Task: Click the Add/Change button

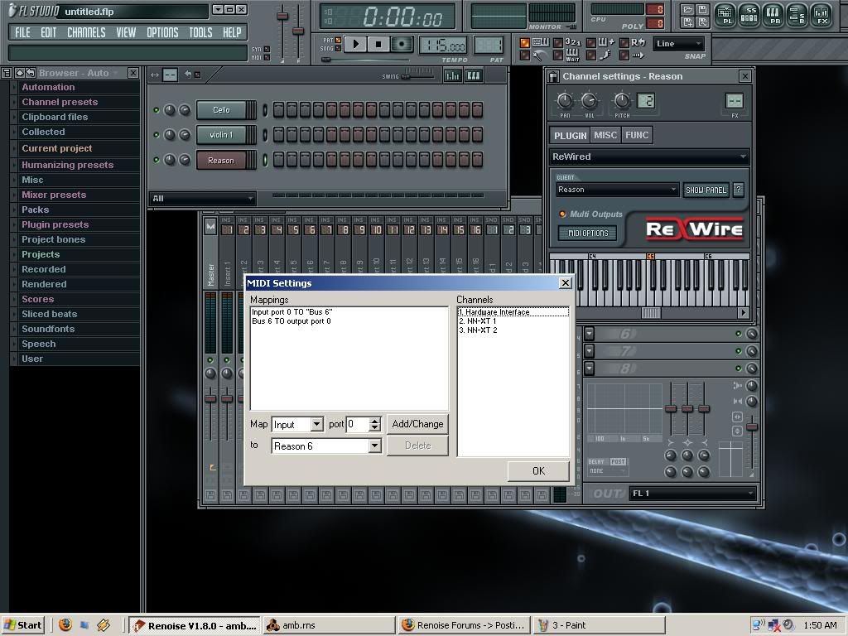Action: 417,424
